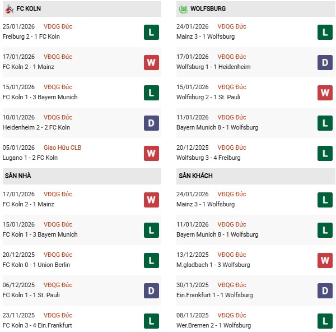This screenshot has width=336, height=332.
Task: Open the SÂN NHÀ section header
Action: tap(17, 176)
